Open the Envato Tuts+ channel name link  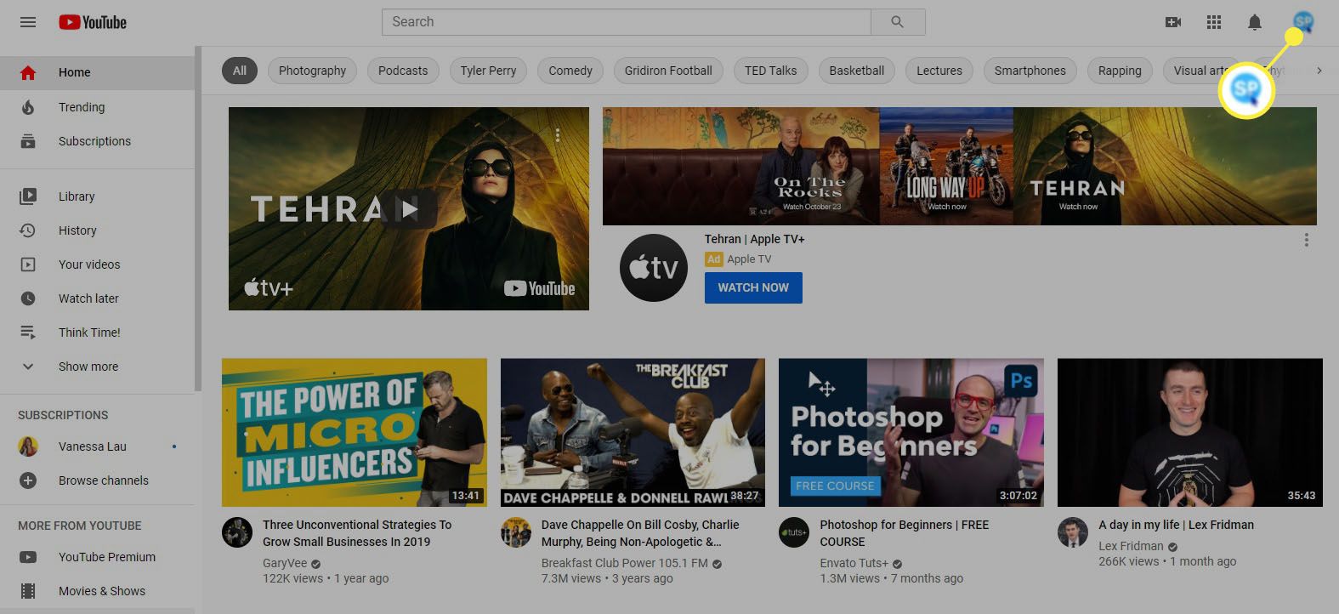click(854, 563)
